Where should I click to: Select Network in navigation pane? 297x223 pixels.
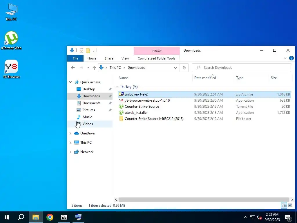point(86,152)
